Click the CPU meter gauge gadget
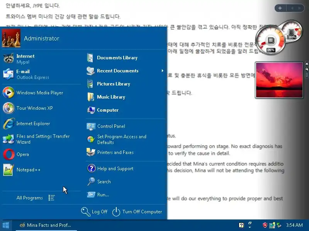 click(270, 40)
